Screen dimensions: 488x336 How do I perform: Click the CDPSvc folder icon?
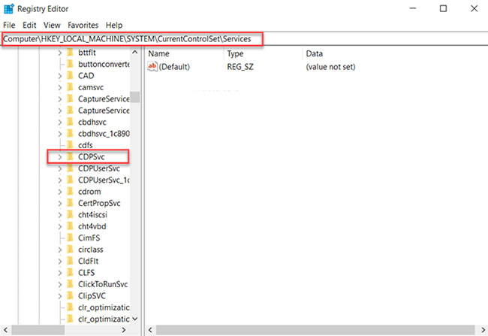pyautogui.click(x=71, y=156)
